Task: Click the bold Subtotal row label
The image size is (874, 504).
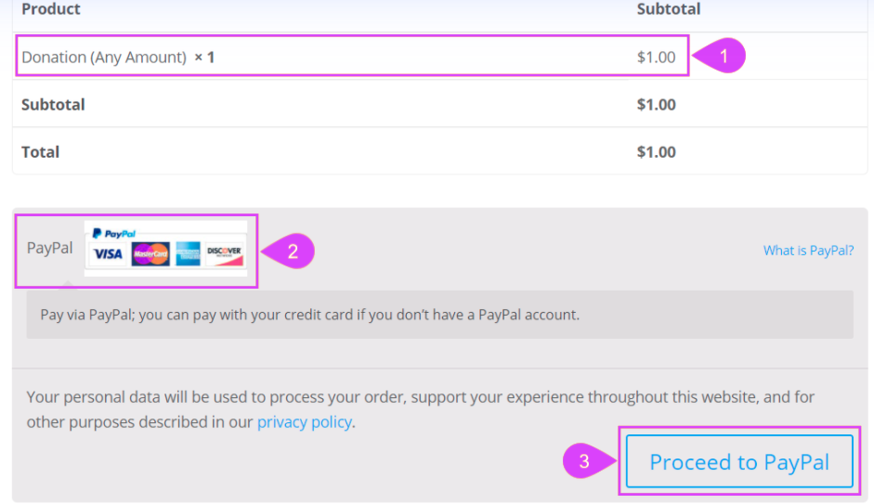Action: click(x=53, y=105)
